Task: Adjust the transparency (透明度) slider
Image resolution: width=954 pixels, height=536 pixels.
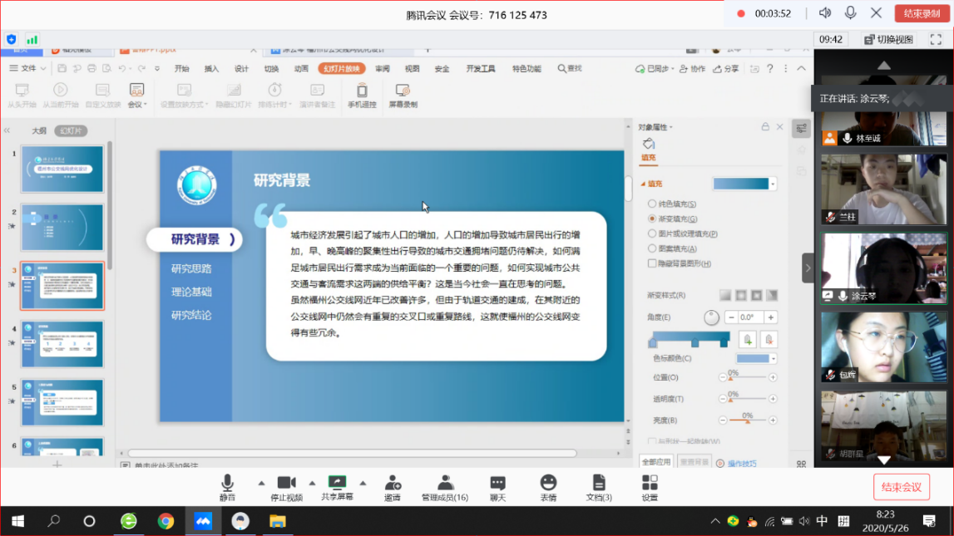Action: pyautogui.click(x=747, y=399)
